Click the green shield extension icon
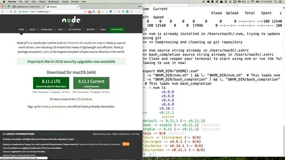285x160 pixels. click(x=111, y=12)
